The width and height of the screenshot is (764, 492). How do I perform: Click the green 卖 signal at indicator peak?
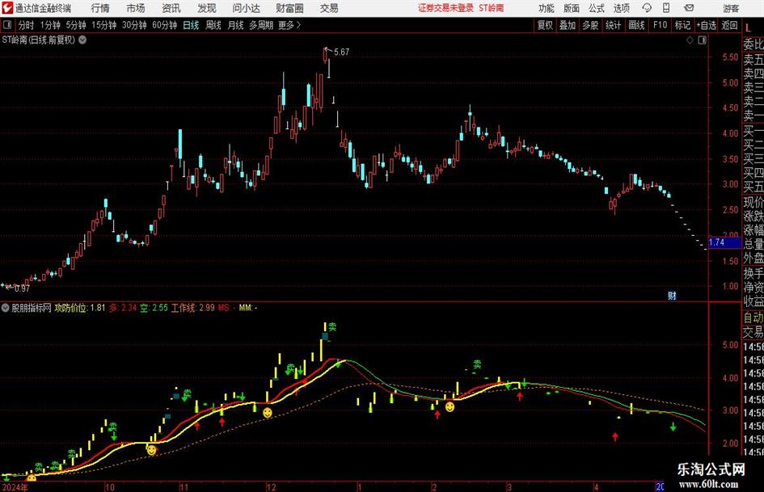(x=332, y=327)
